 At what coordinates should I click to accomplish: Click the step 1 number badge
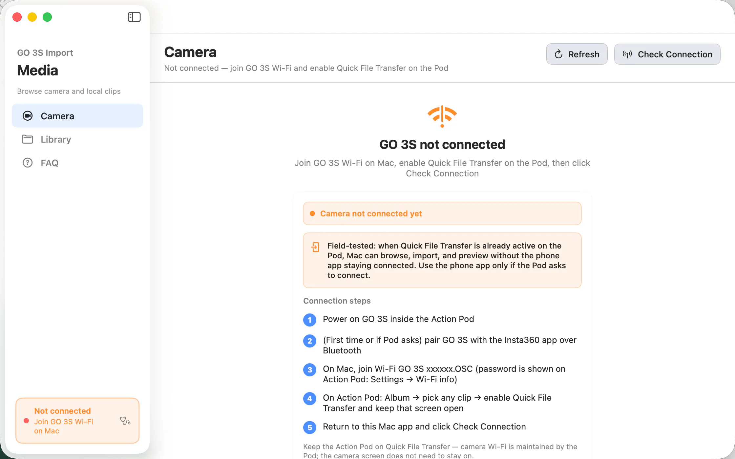(x=309, y=320)
